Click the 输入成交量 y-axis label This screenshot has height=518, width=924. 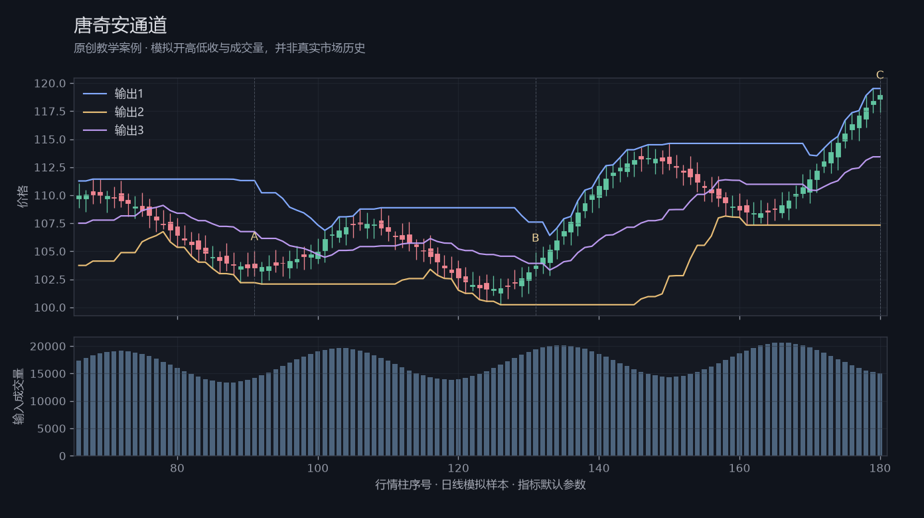point(19,396)
